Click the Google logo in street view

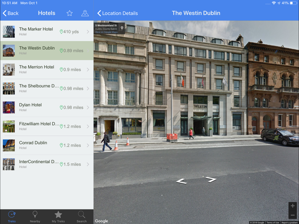pos(101,221)
